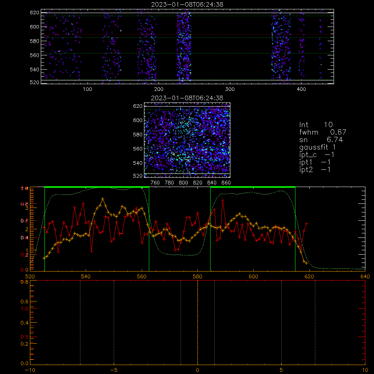This screenshot has width=374, height=374.
Task: Click the band near x=370 in top spectrogram
Action: point(281,46)
